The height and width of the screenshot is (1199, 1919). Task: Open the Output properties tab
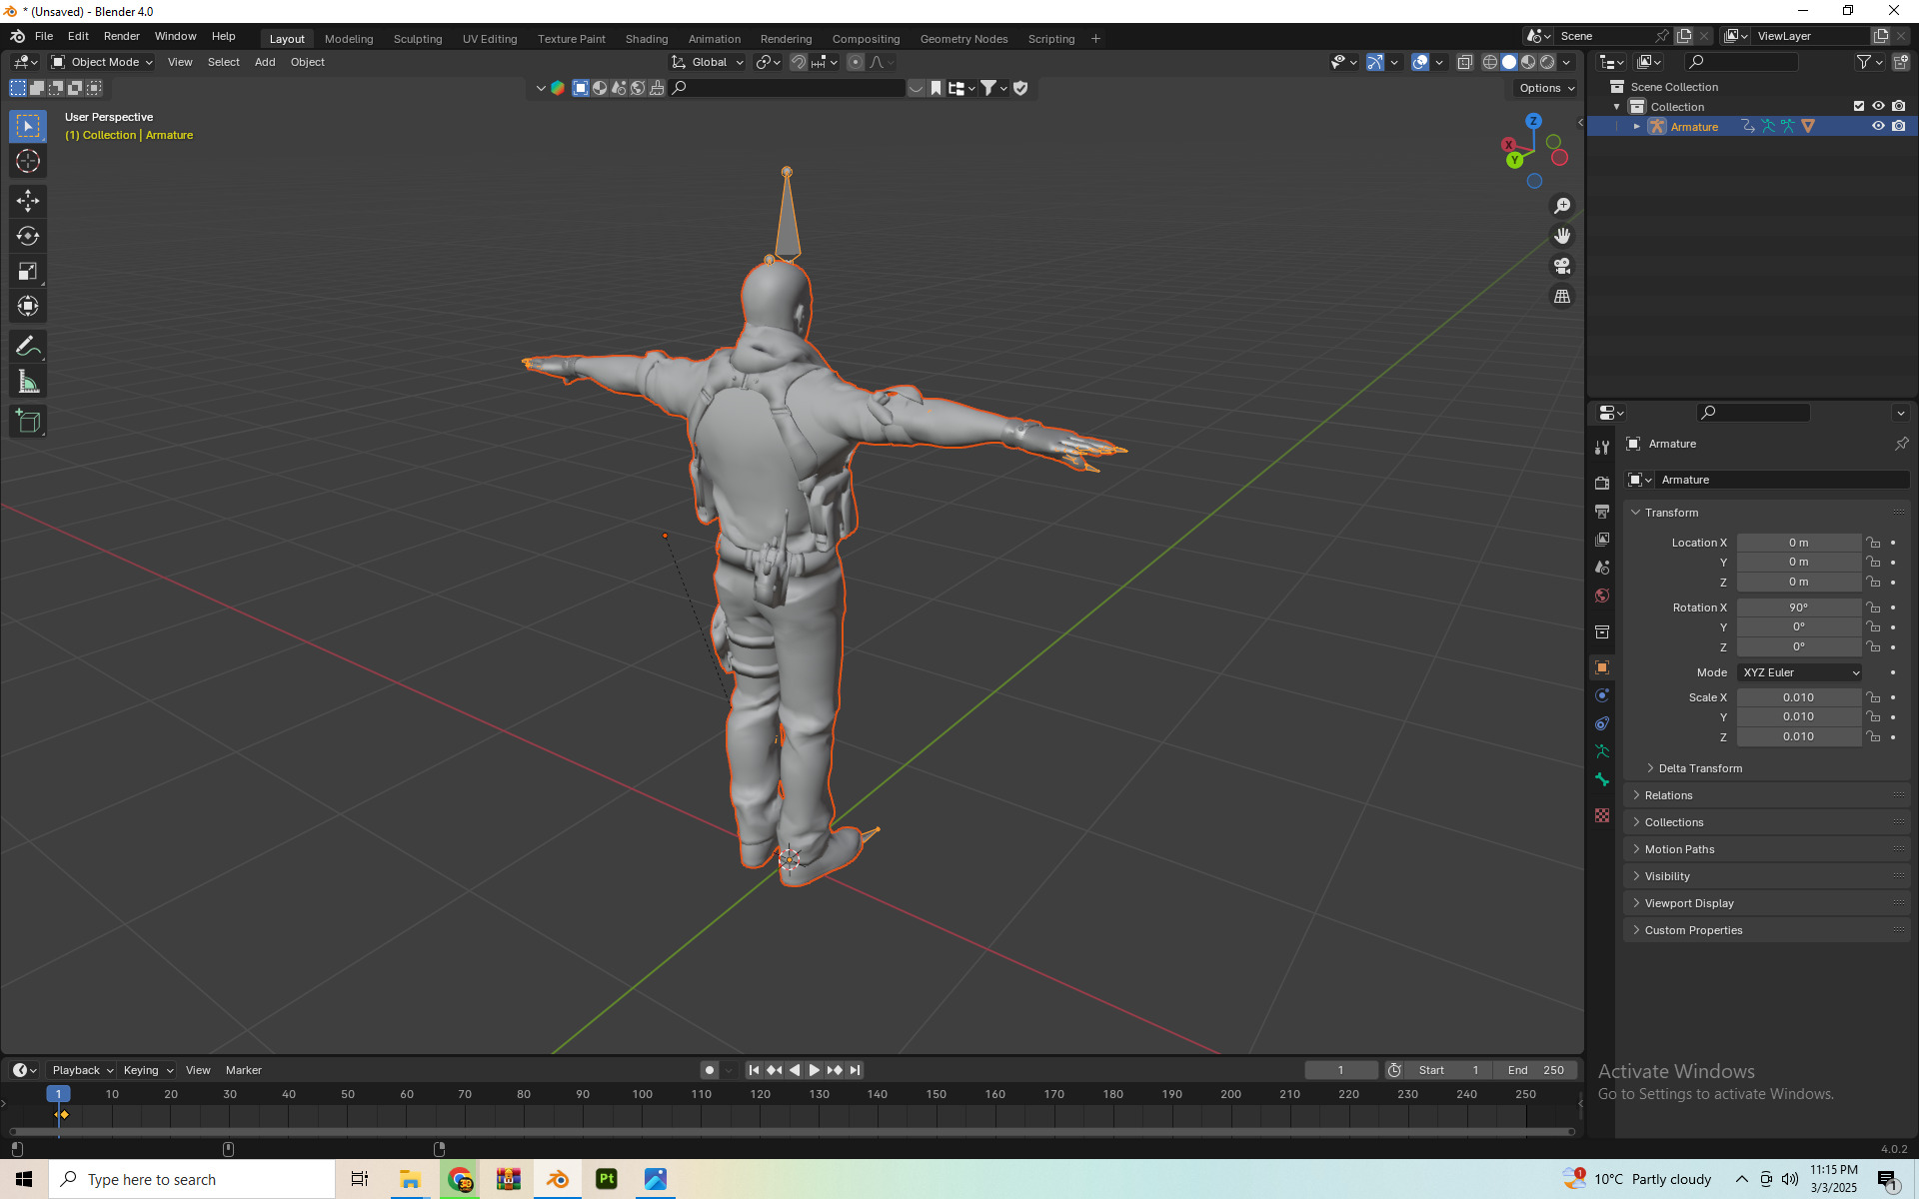(1602, 511)
